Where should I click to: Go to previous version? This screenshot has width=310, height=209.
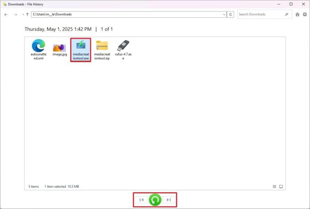tap(141, 200)
